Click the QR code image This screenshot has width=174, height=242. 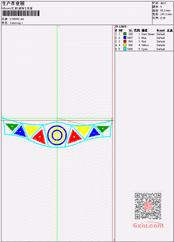[148, 206]
